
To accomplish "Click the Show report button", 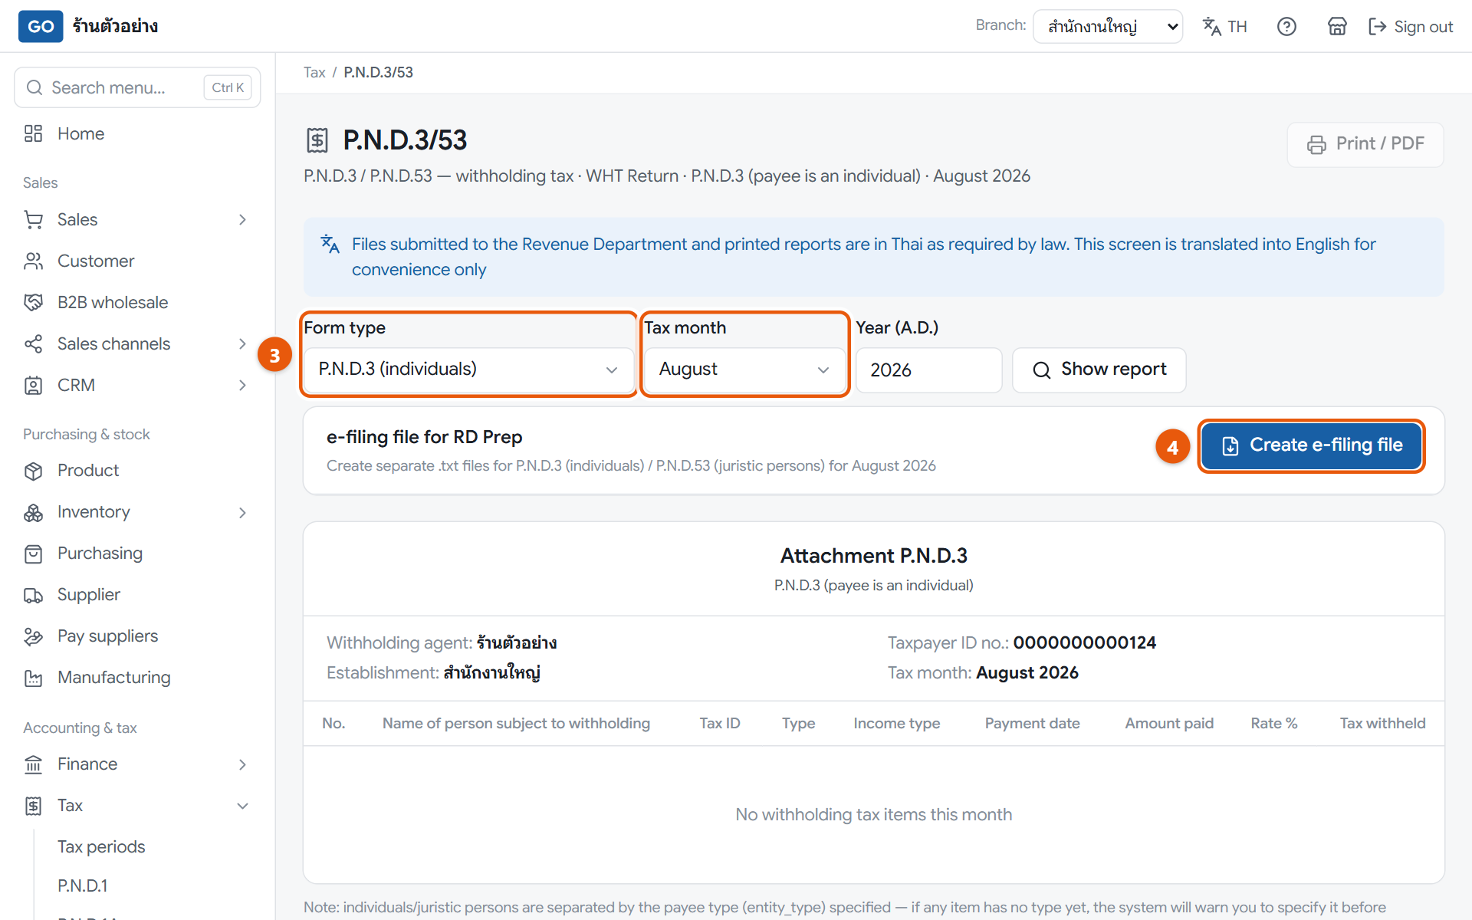I will pyautogui.click(x=1099, y=370).
